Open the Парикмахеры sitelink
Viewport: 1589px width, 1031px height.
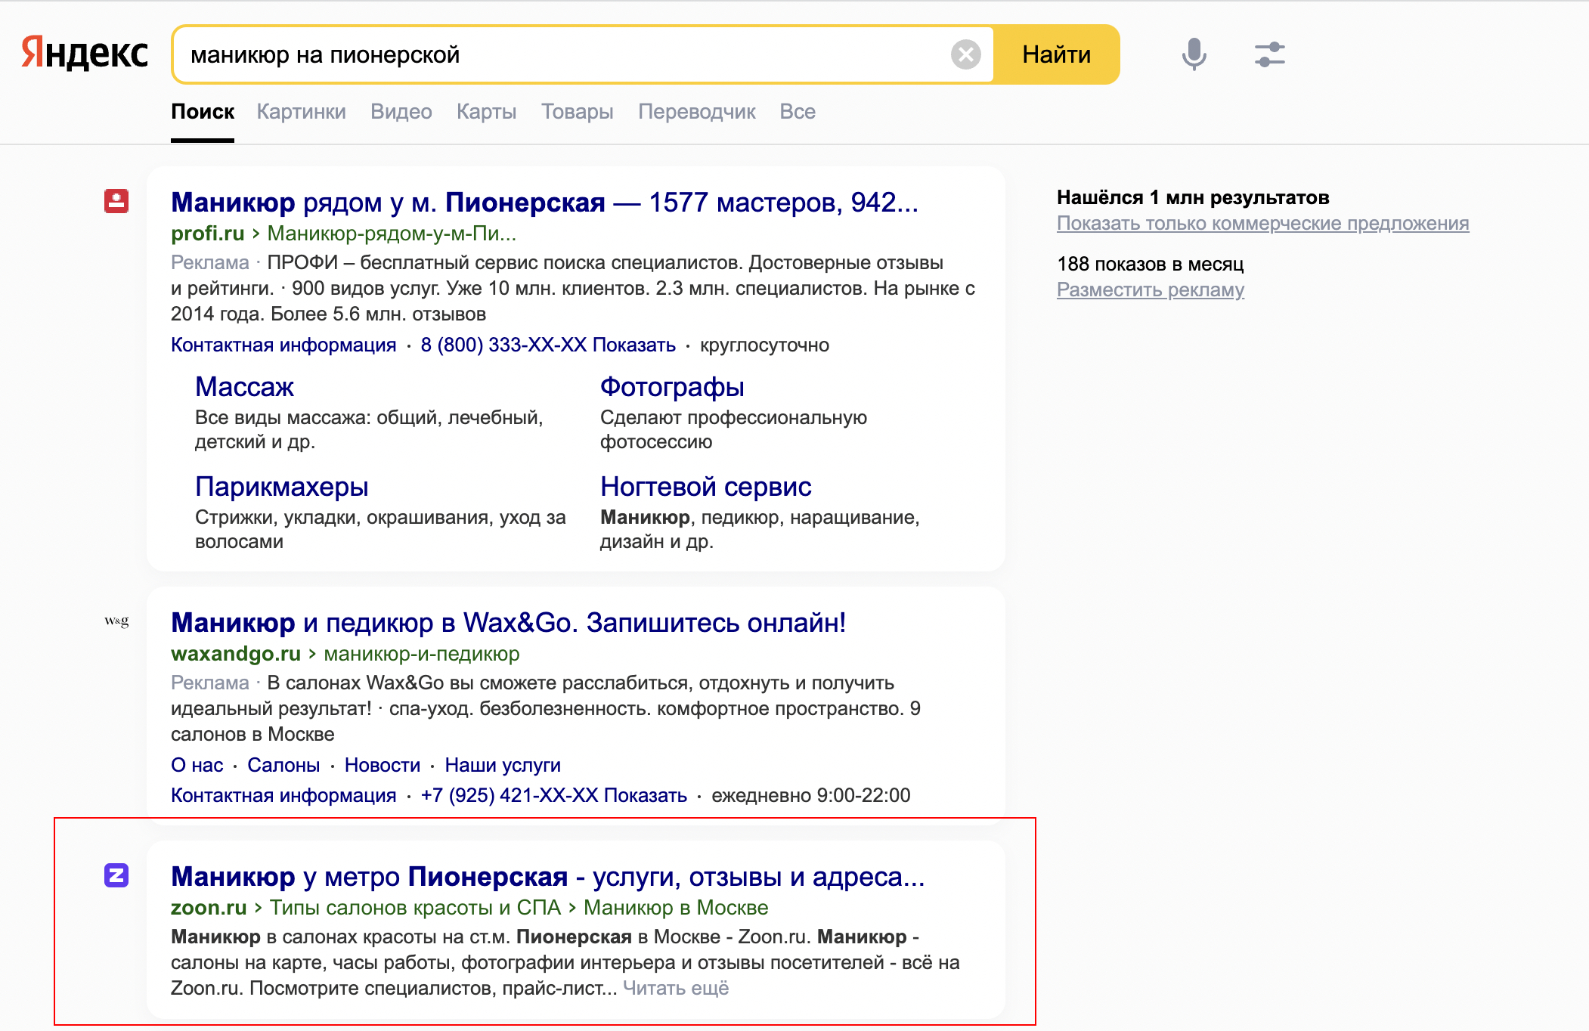coord(281,487)
